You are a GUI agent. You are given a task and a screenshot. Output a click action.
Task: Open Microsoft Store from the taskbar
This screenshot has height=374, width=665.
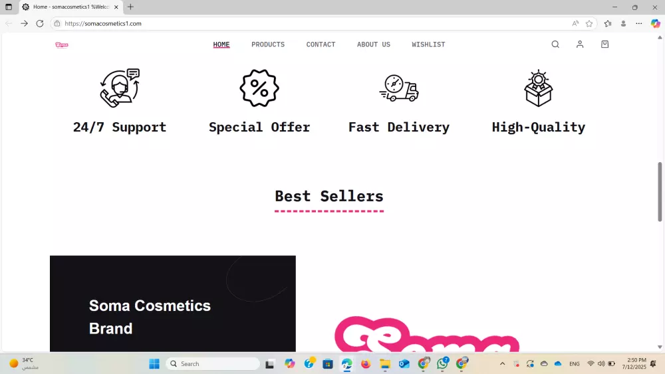pyautogui.click(x=327, y=363)
